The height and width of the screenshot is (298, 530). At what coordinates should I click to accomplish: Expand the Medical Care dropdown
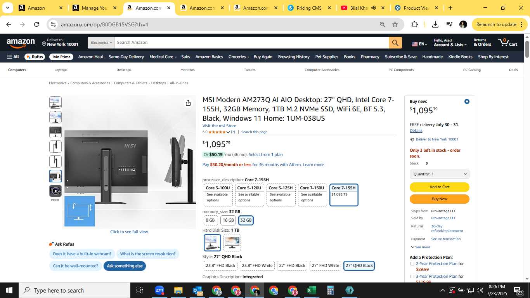coord(163,57)
